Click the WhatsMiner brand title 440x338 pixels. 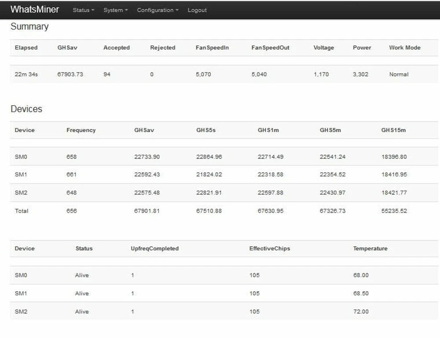35,9
